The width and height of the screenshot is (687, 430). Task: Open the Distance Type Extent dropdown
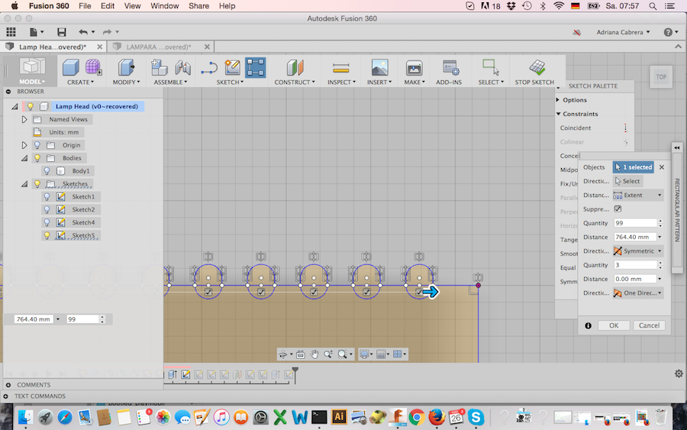click(x=638, y=195)
